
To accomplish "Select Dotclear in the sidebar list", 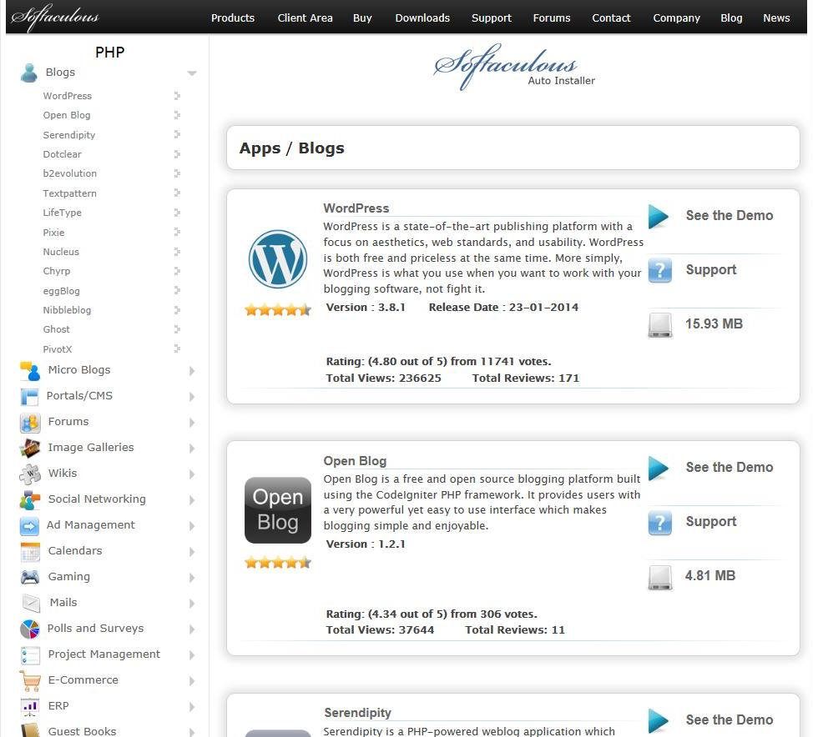I will (63, 154).
